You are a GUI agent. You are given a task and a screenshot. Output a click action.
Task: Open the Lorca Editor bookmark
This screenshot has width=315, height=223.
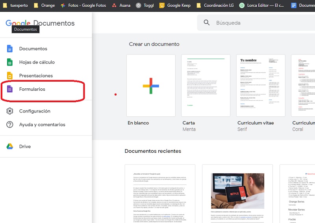tap(261, 6)
